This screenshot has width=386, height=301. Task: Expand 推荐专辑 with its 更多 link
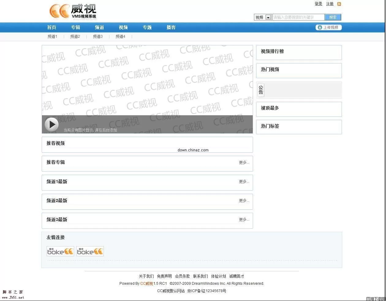point(244,162)
